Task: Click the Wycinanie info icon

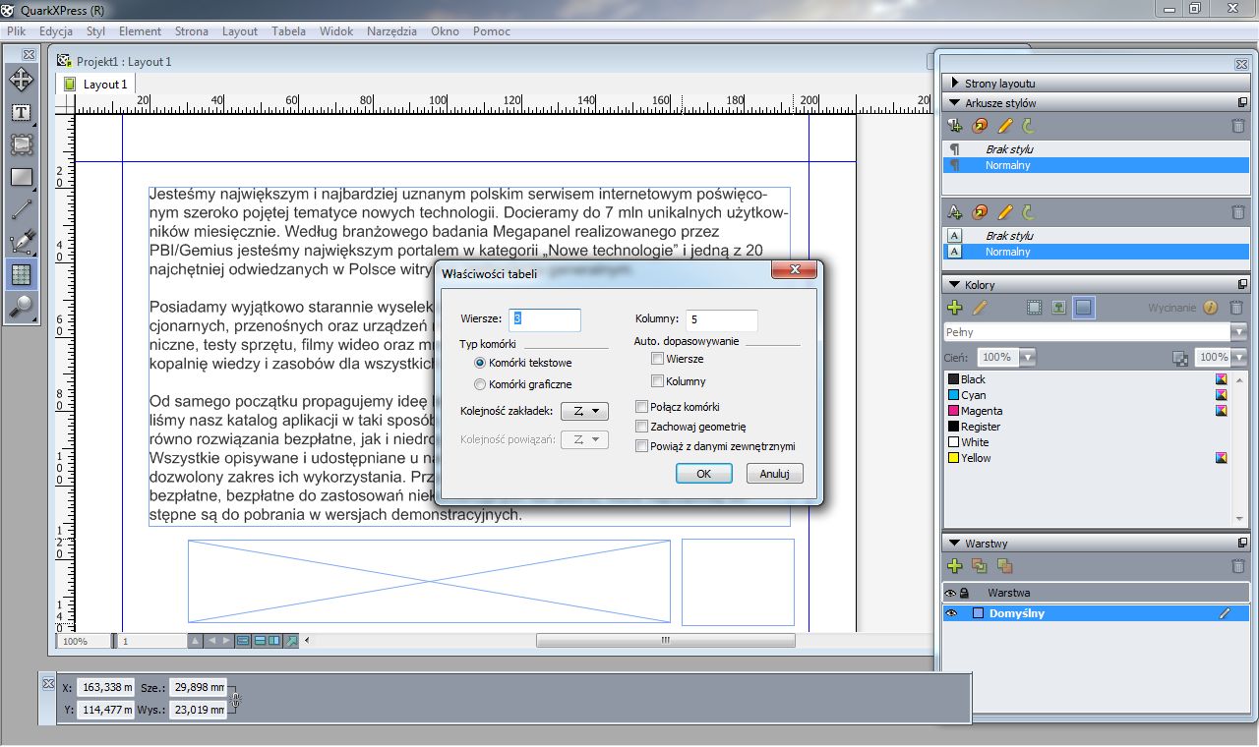Action: [1210, 308]
